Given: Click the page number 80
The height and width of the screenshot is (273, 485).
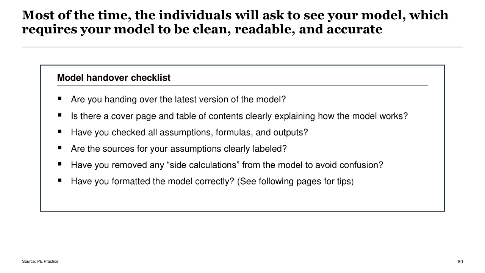Looking at the screenshot, I should tap(460, 262).
